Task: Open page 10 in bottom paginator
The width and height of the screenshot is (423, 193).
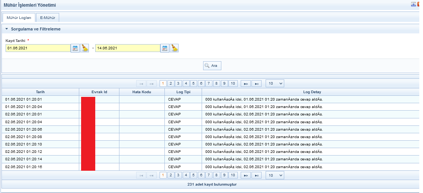Action: pos(233,175)
